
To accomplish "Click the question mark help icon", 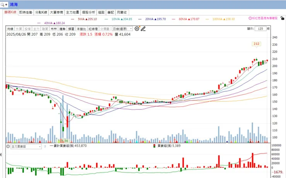I will coord(45,146).
